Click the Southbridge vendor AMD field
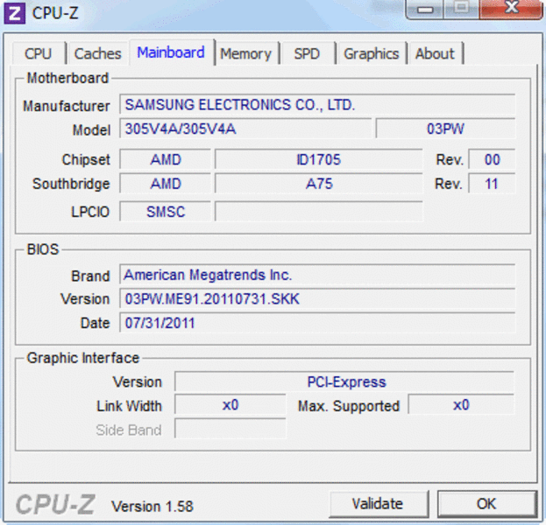546x525 pixels. pos(166,184)
